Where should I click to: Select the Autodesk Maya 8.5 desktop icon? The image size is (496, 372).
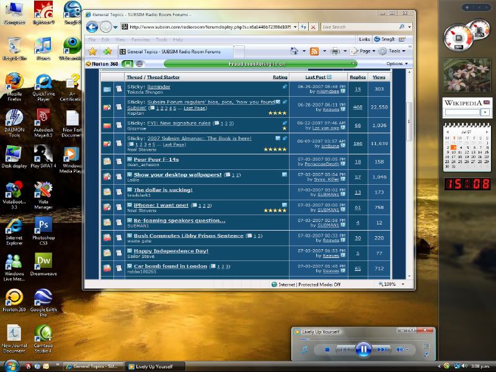pyautogui.click(x=43, y=123)
